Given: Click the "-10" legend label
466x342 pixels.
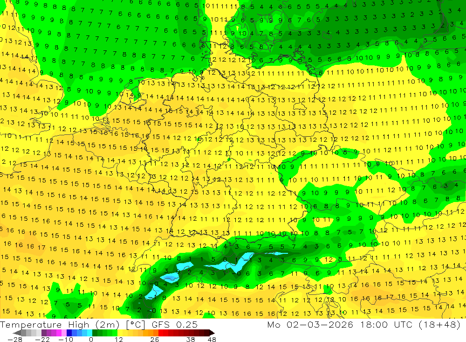Looking at the screenshot, I should [66, 340].
